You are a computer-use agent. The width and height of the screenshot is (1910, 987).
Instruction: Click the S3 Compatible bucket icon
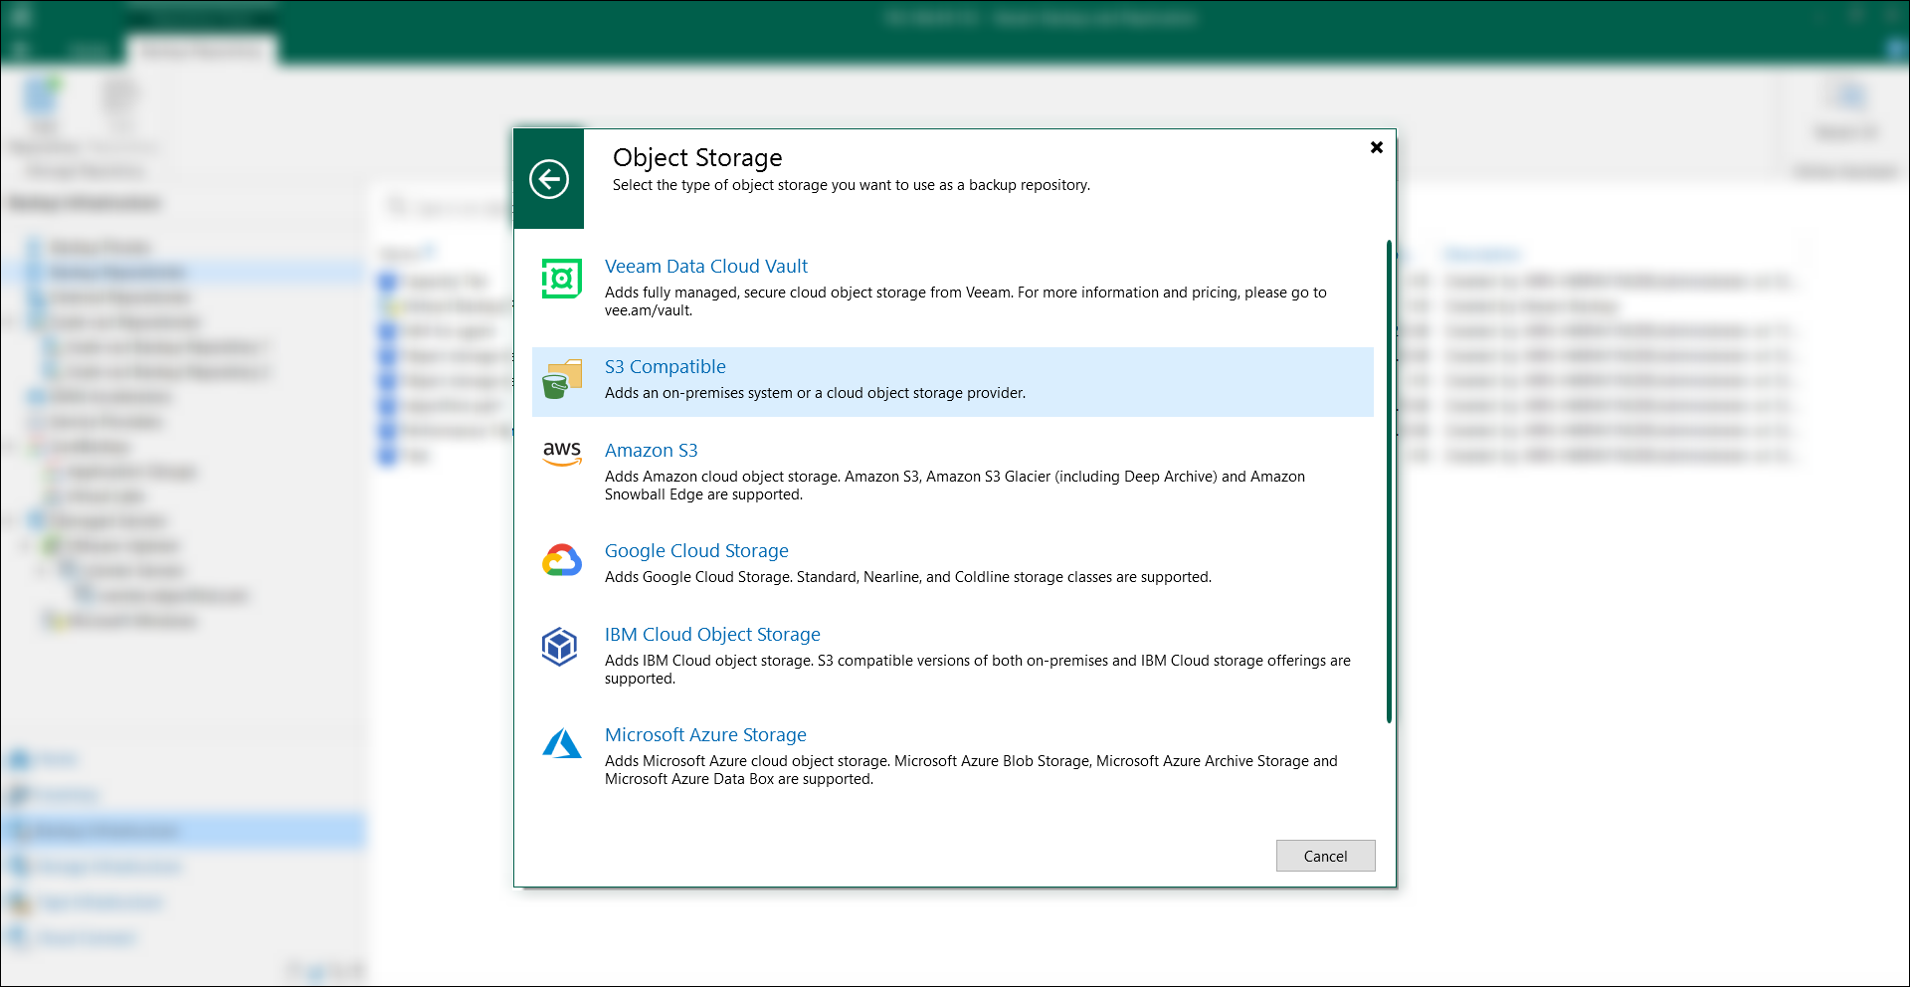pos(562,380)
